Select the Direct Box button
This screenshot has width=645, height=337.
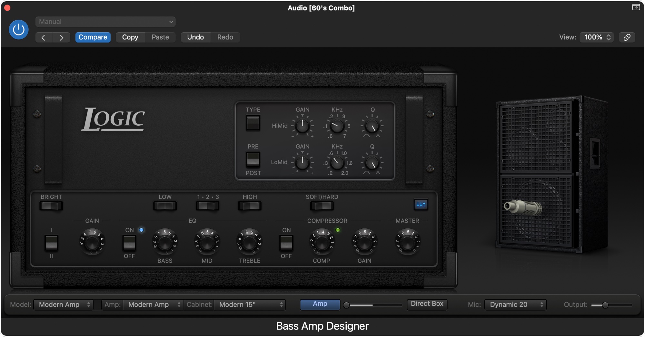click(x=427, y=304)
